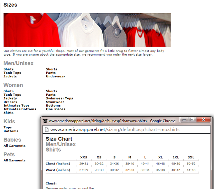
Task: Open Men/Unisex Underwear size chart
Action: pyautogui.click(x=55, y=76)
